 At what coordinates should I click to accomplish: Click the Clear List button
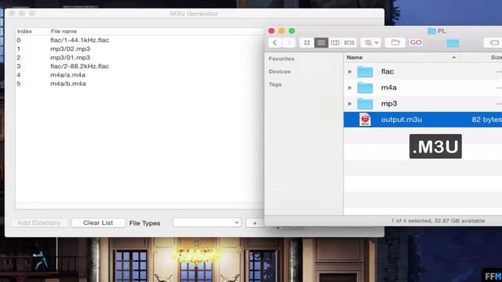pos(98,222)
